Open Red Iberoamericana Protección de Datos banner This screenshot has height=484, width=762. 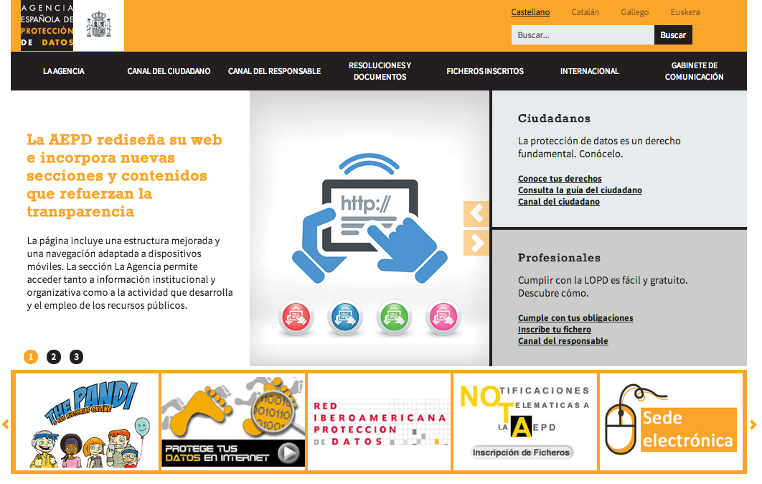click(x=379, y=422)
